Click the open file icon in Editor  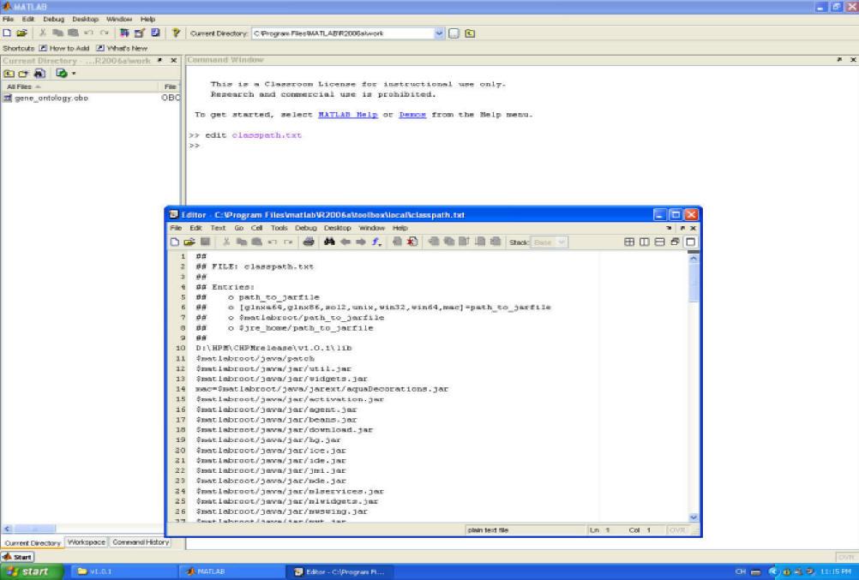coord(189,242)
